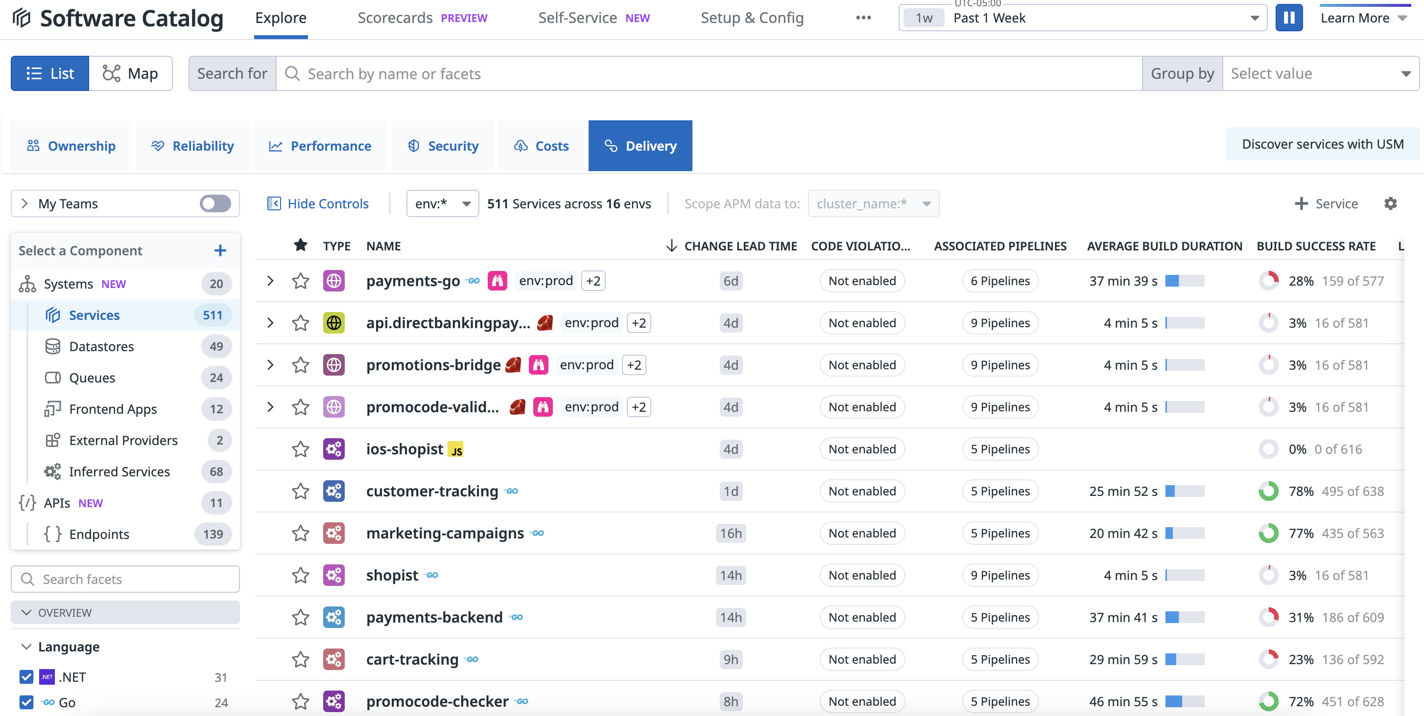This screenshot has height=716, width=1424.
Task: Open the env:* filter dropdown
Action: 442,203
